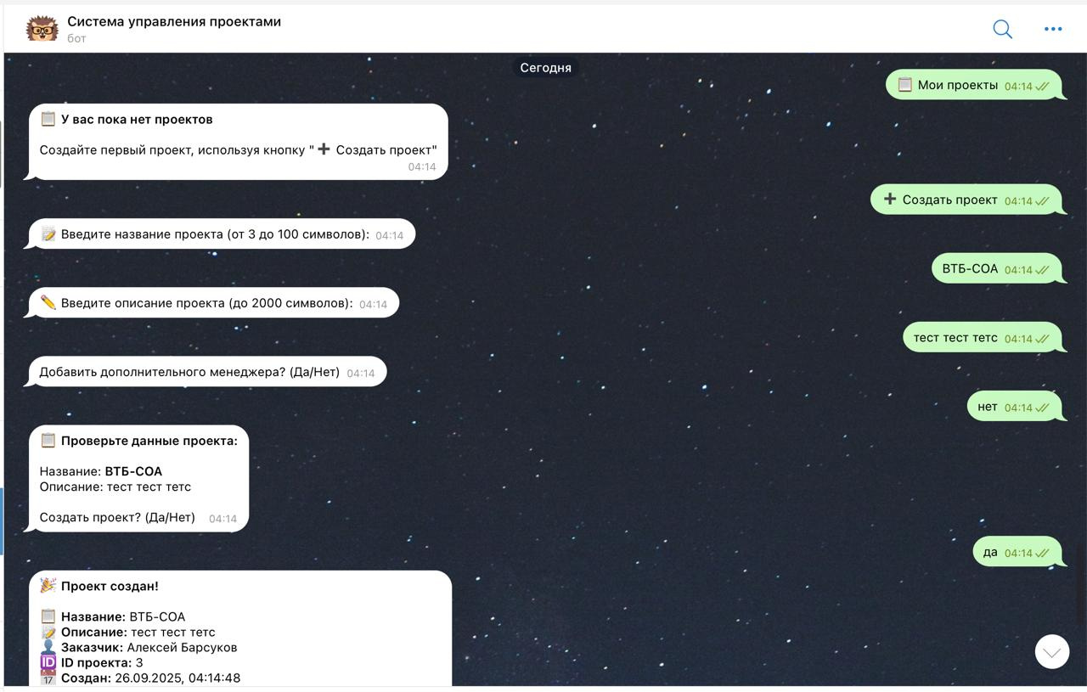The height and width of the screenshot is (692, 1087).
Task: Select the 'тест тест тетс' sent message
Action: point(983,337)
